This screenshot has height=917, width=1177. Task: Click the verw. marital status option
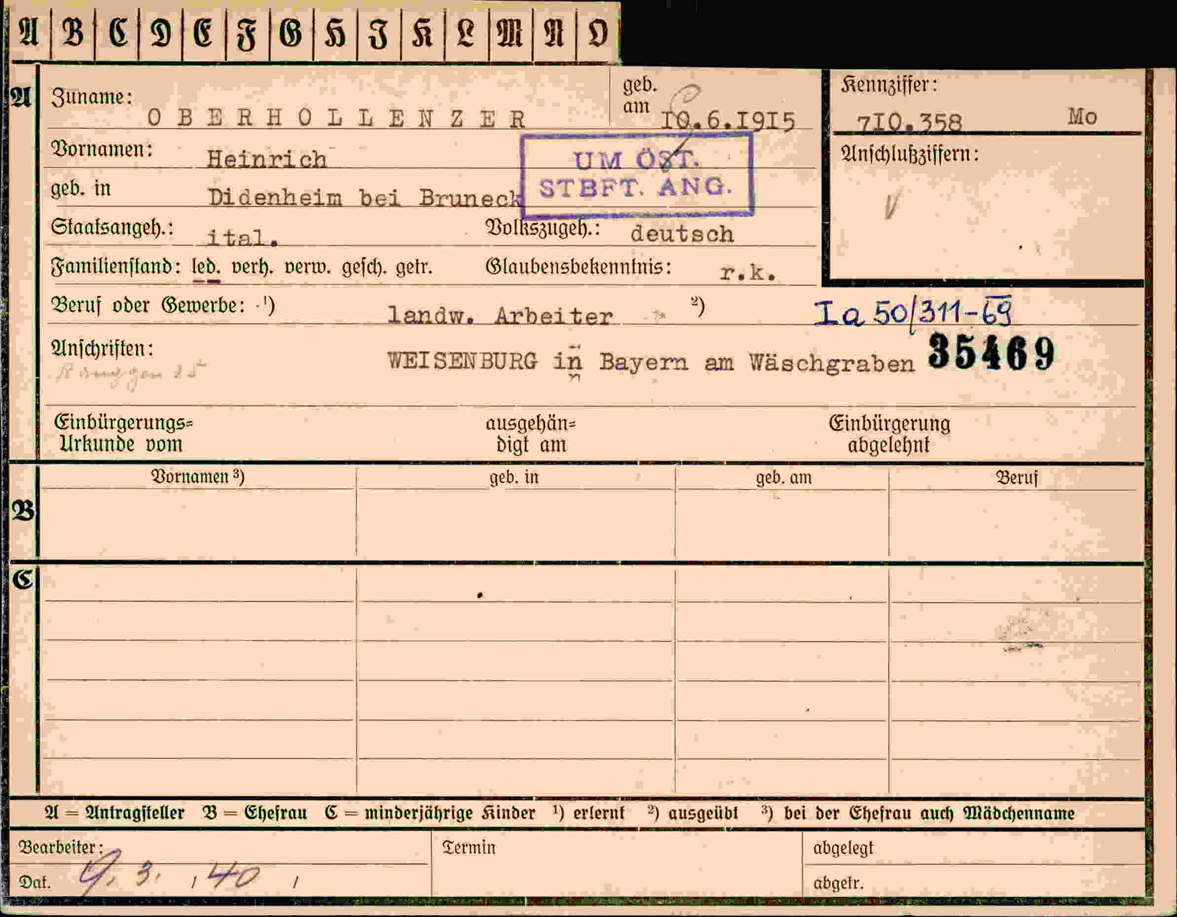pos(307,267)
